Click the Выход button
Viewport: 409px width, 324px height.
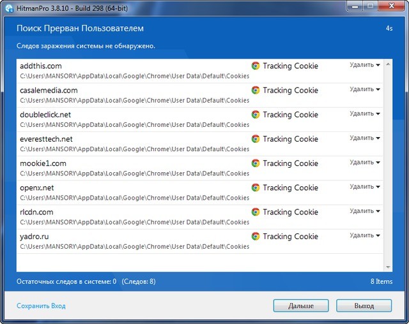point(364,306)
